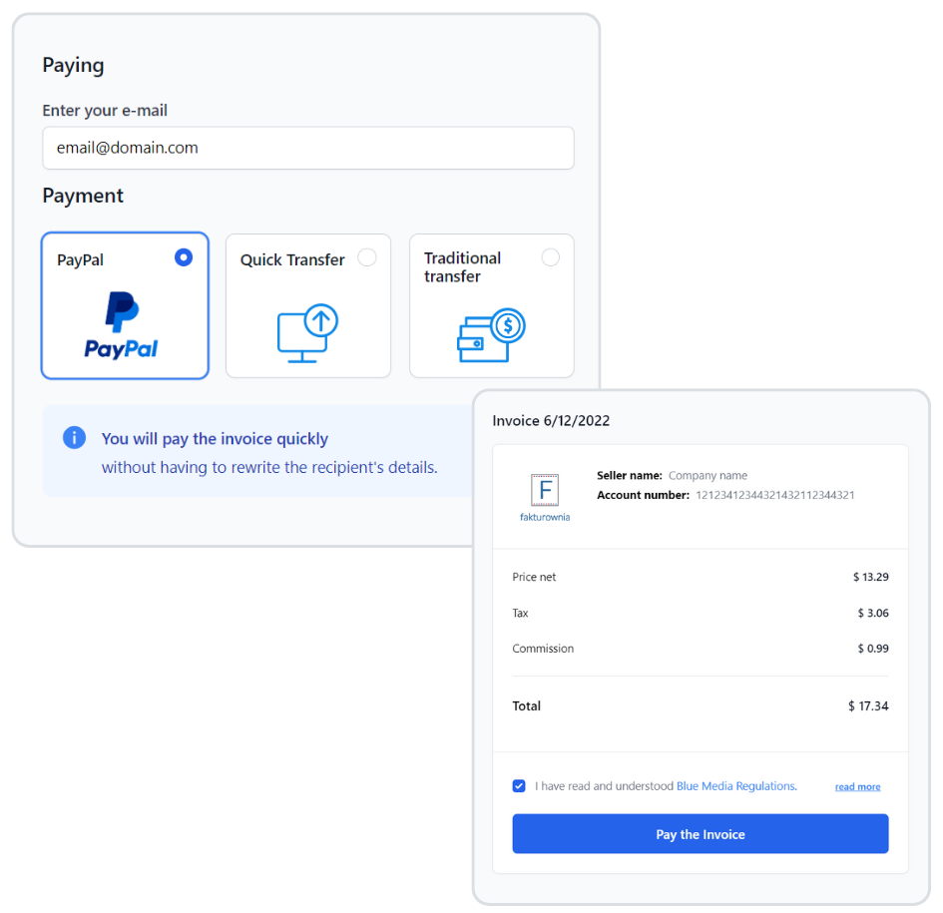Click the PayPal label text

tap(80, 260)
